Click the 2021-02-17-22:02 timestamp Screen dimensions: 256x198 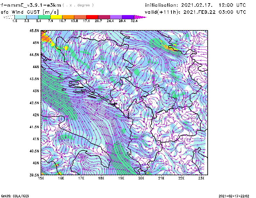pos(234,196)
